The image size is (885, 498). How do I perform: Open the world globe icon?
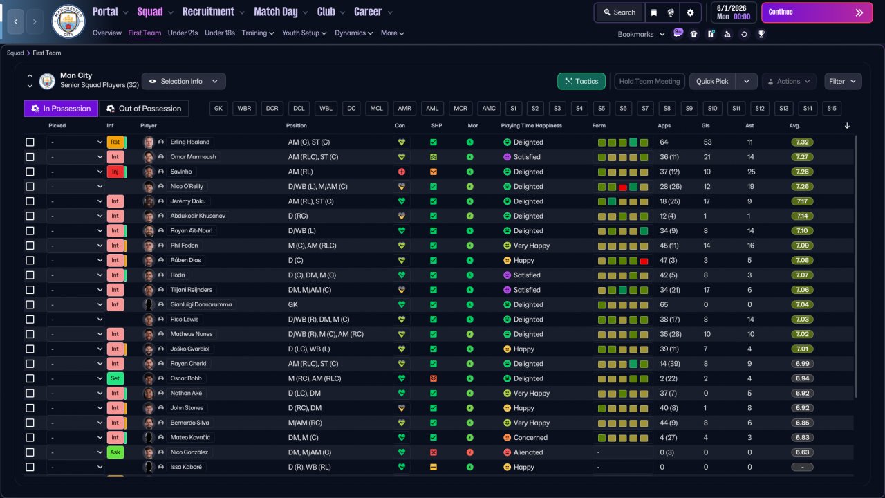coord(671,12)
